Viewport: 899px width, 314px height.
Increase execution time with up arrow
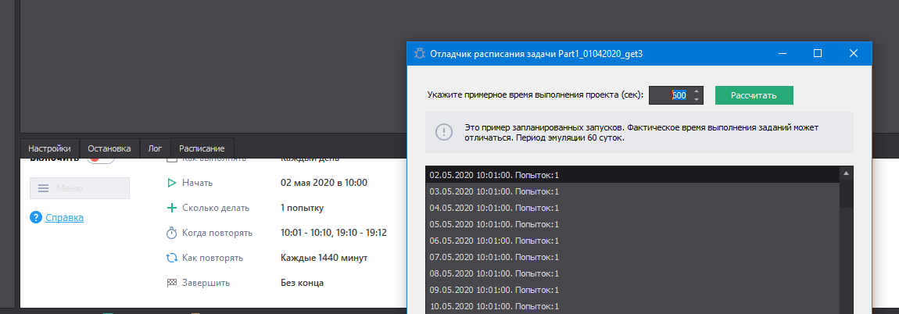[x=697, y=91]
